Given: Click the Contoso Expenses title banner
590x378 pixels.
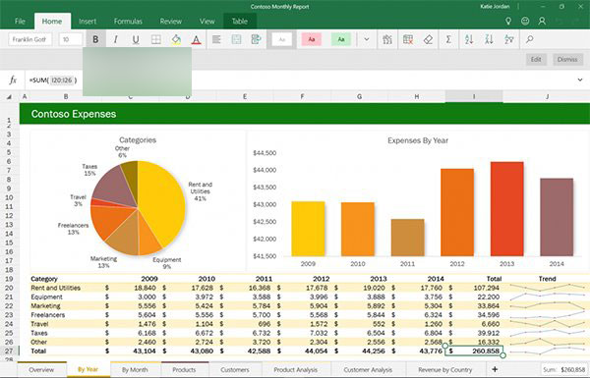Looking at the screenshot, I should coord(305,114).
